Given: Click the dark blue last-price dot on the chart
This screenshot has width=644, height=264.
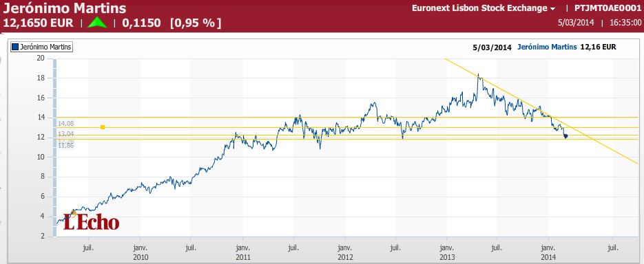Looking at the screenshot, I should click(565, 136).
